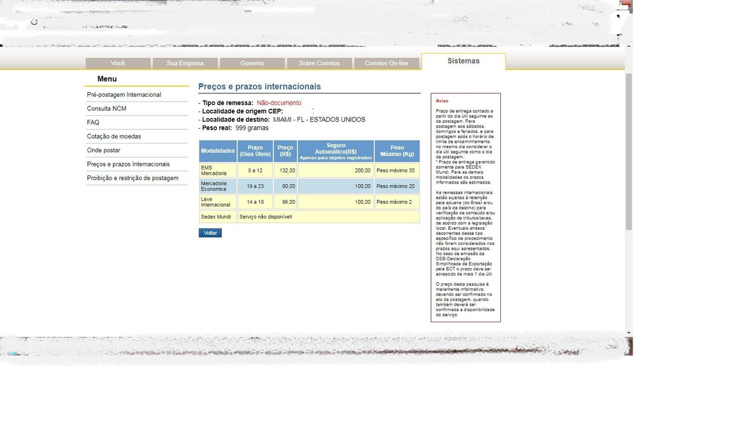Image resolution: width=756 pixels, height=425 pixels.
Task: Select the EMS Mercadoria row label
Action: [218, 171]
